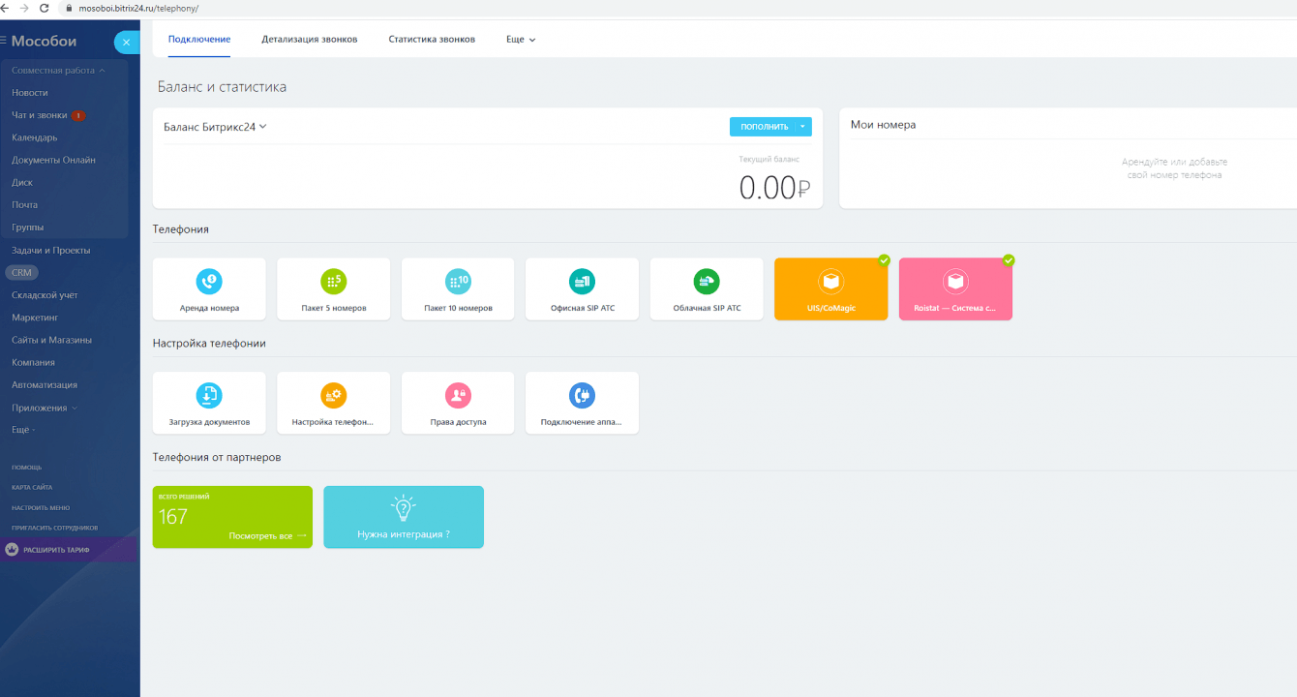The width and height of the screenshot is (1297, 697).
Task: Click the Расширить тариф label
Action: pos(56,550)
